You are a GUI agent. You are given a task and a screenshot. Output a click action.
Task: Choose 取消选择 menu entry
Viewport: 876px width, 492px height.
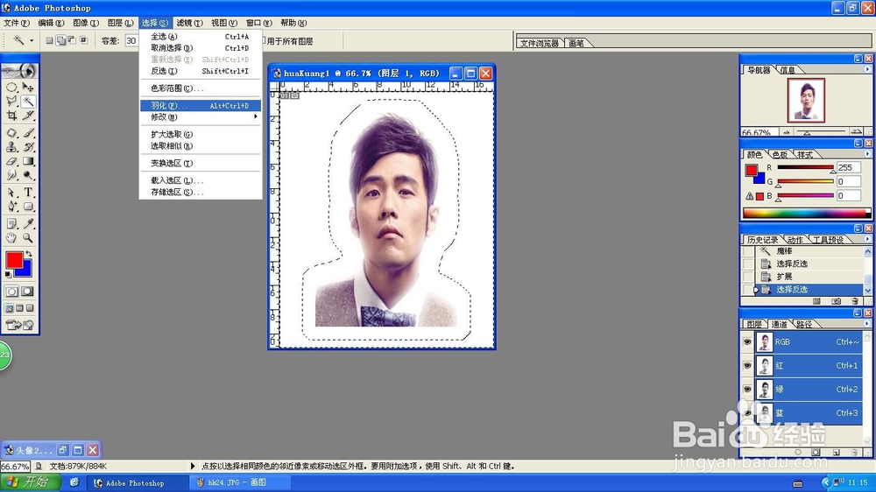pos(200,48)
